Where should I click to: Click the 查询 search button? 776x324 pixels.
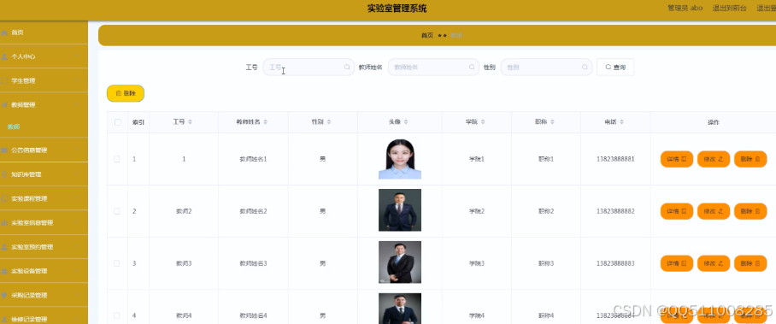click(x=615, y=67)
